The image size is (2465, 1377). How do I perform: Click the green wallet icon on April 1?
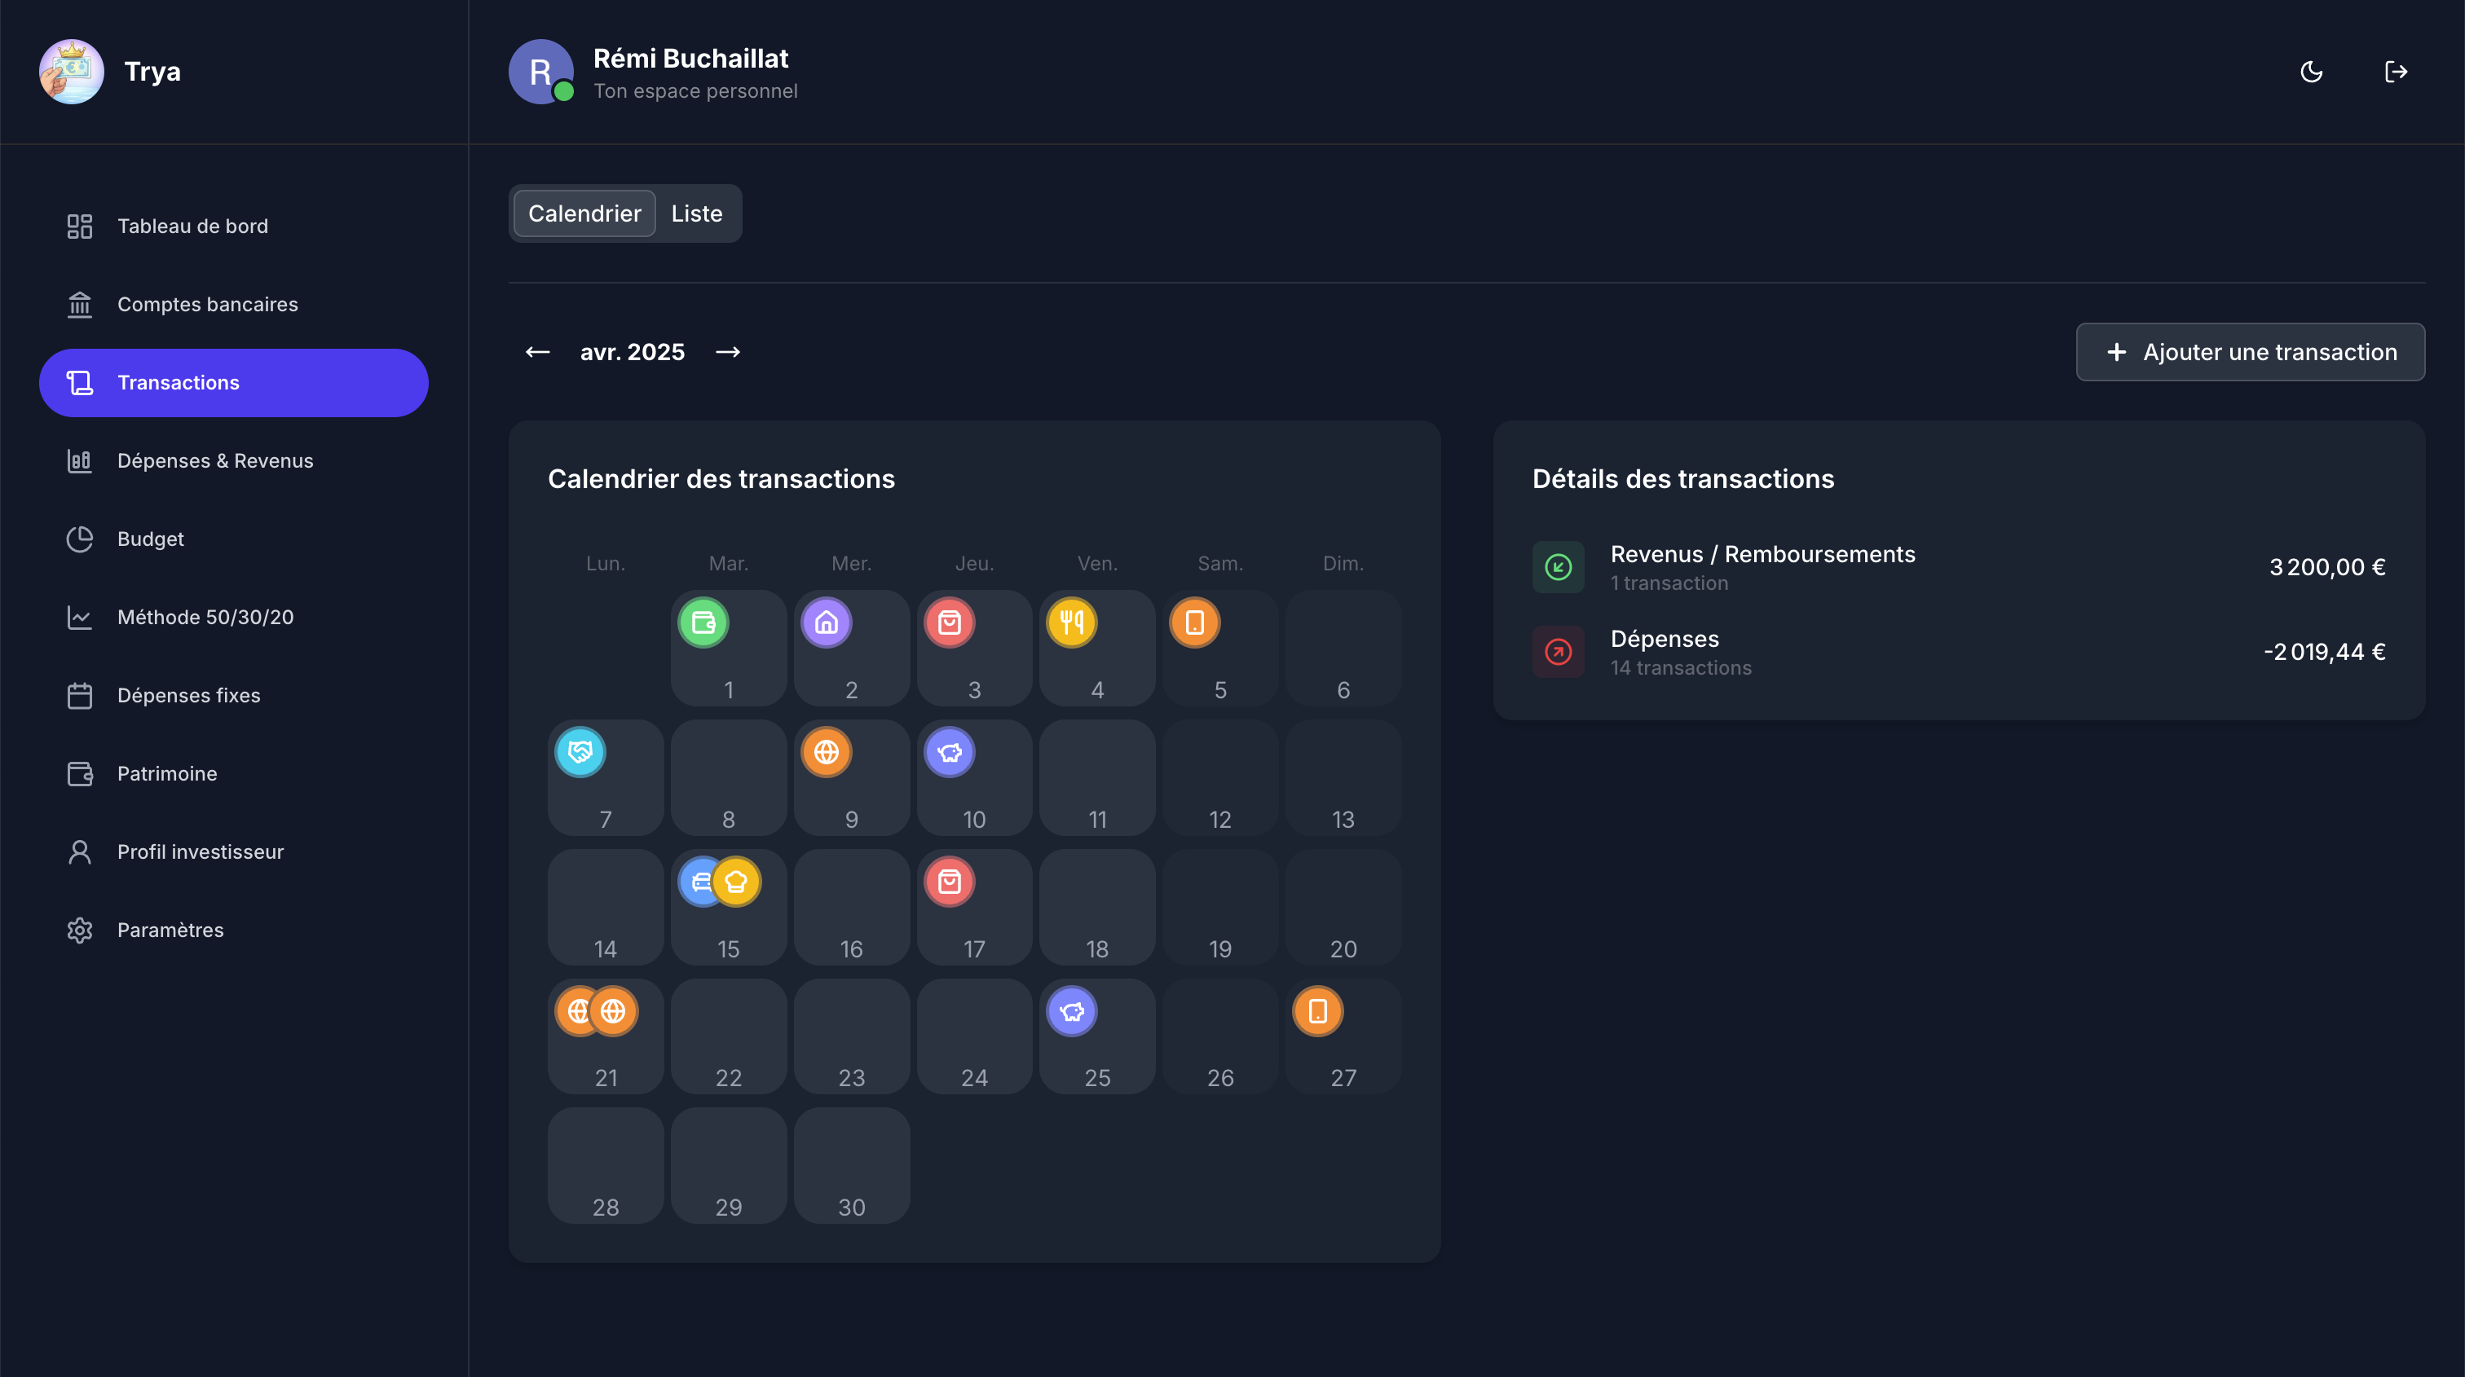coord(703,623)
